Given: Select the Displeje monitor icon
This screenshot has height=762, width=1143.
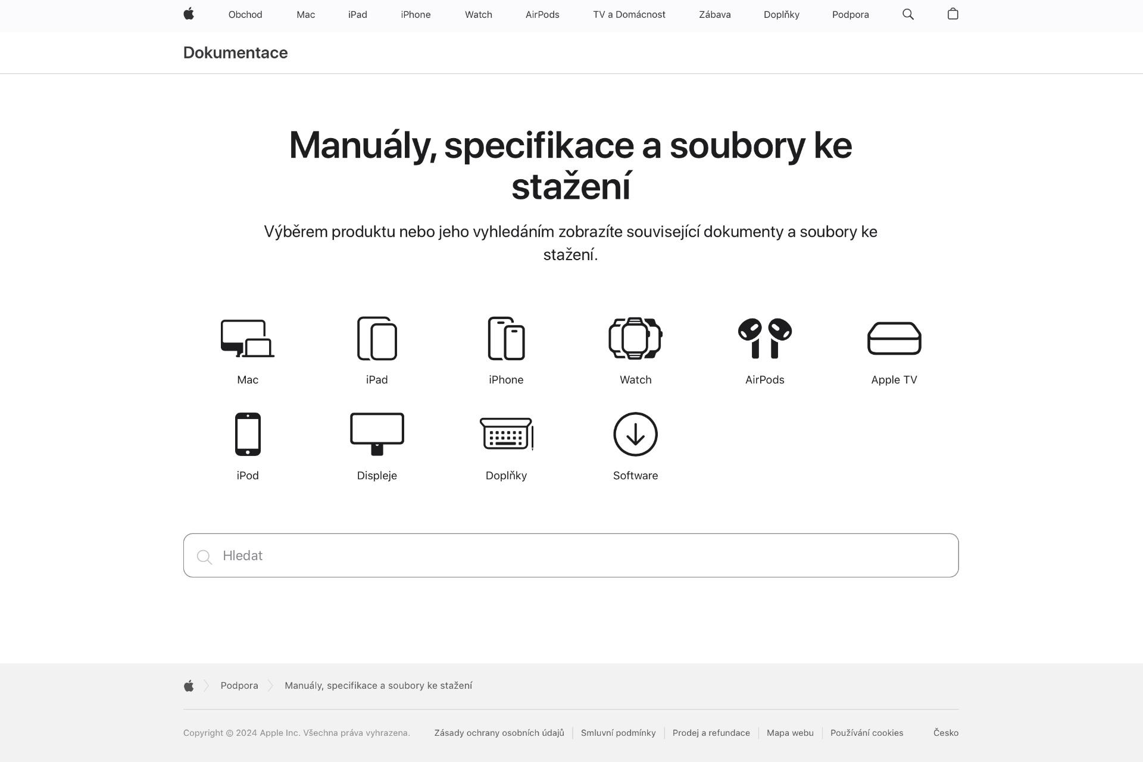Looking at the screenshot, I should pos(377,435).
